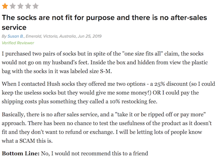
Task: Click the first paragraph about one size fits all
Action: 105,62
